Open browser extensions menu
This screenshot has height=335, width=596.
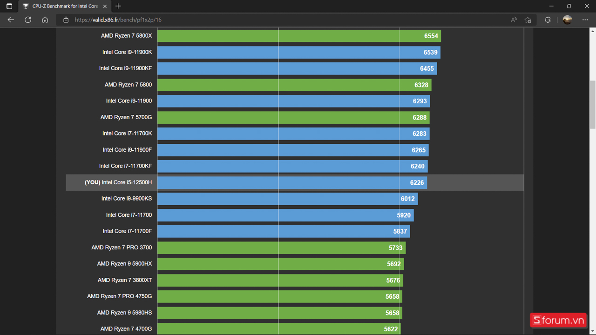[x=548, y=20]
